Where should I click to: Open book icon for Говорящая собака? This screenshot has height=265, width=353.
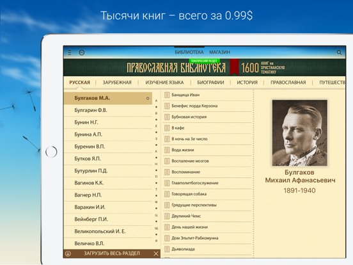[x=167, y=194]
